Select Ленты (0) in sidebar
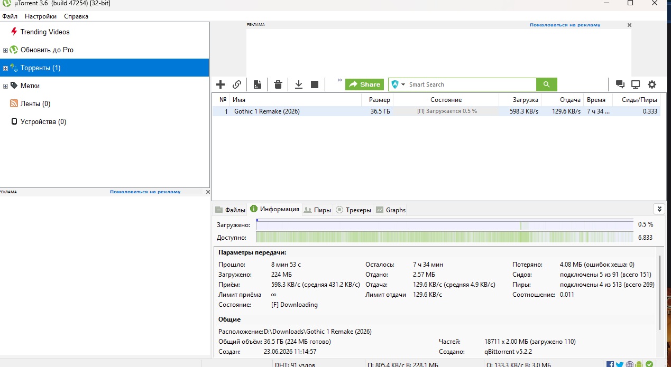This screenshot has height=367, width=671. coord(35,103)
